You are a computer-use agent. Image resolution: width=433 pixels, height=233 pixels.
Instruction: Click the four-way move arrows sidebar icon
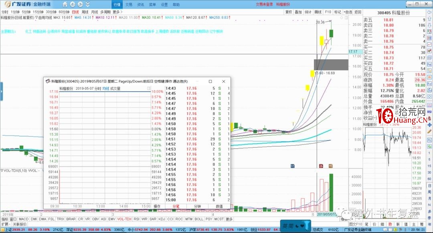pyautogui.click(x=430, y=125)
